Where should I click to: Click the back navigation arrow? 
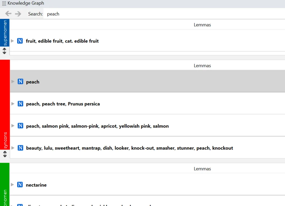[x=8, y=14]
